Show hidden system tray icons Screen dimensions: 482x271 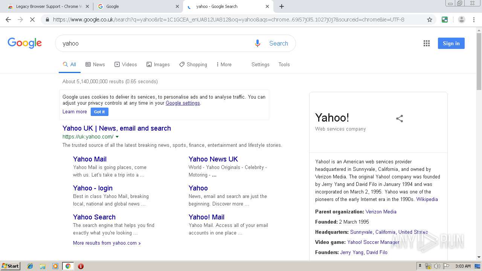pos(420,266)
